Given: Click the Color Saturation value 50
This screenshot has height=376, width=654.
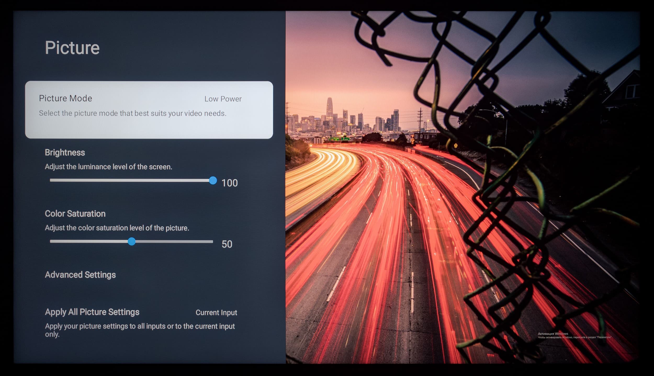Looking at the screenshot, I should point(227,244).
